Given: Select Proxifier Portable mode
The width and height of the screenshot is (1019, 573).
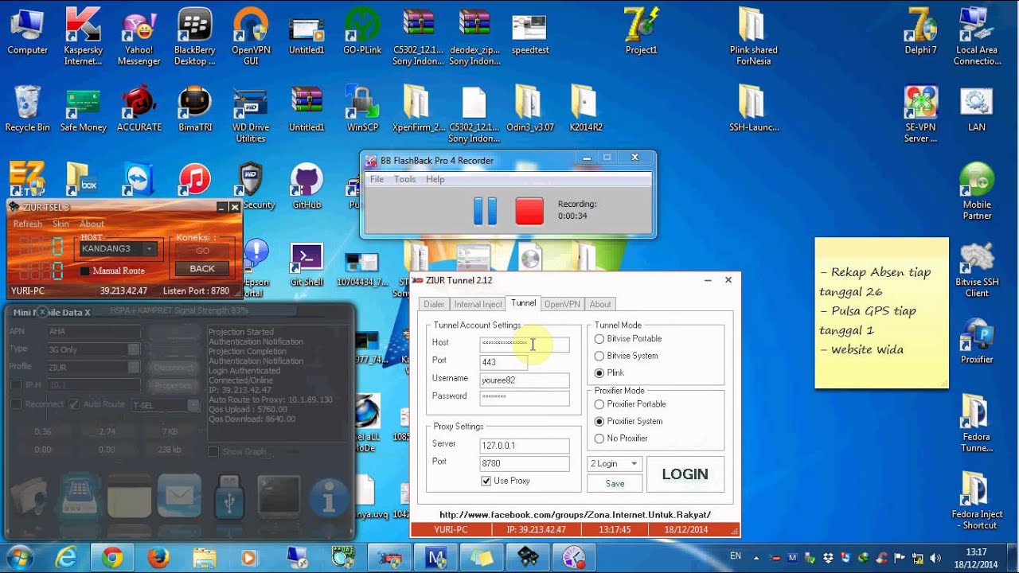Looking at the screenshot, I should pyautogui.click(x=599, y=404).
